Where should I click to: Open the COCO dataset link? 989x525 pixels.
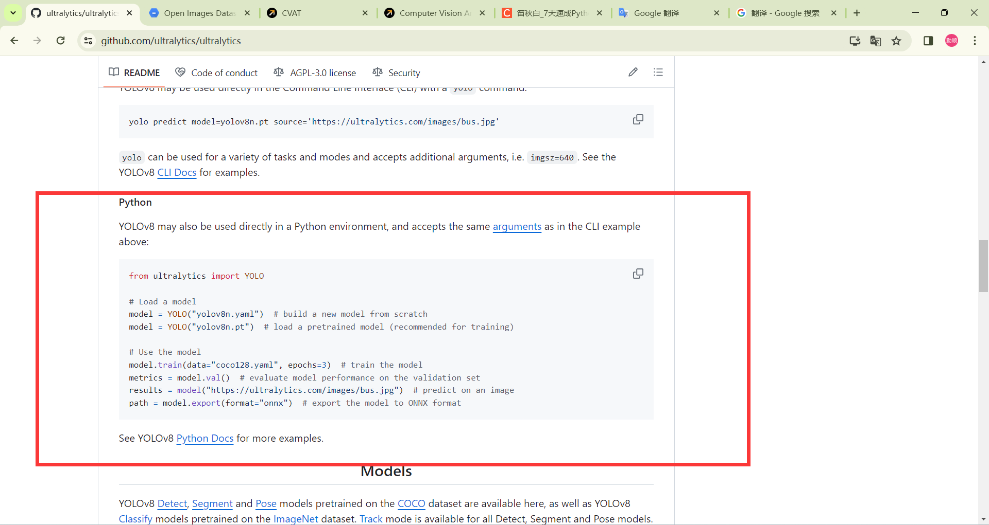pos(412,503)
